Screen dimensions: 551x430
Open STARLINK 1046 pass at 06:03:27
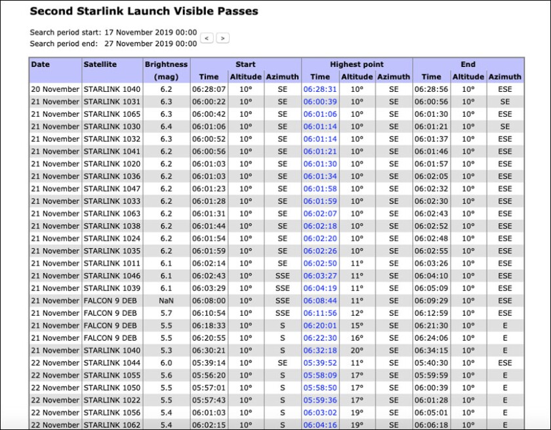pos(319,276)
